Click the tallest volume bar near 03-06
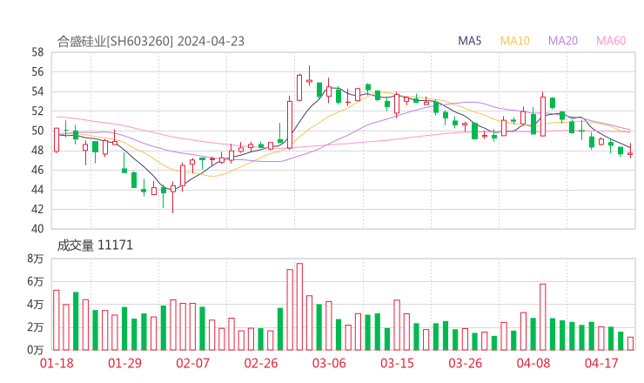This screenshot has width=644, height=383. pos(299,306)
